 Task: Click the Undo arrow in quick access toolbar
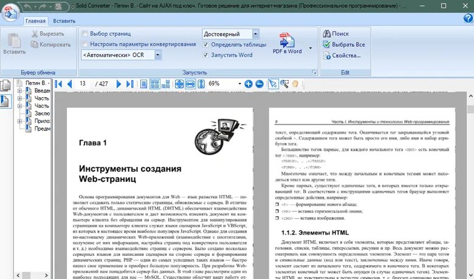pos(27,6)
